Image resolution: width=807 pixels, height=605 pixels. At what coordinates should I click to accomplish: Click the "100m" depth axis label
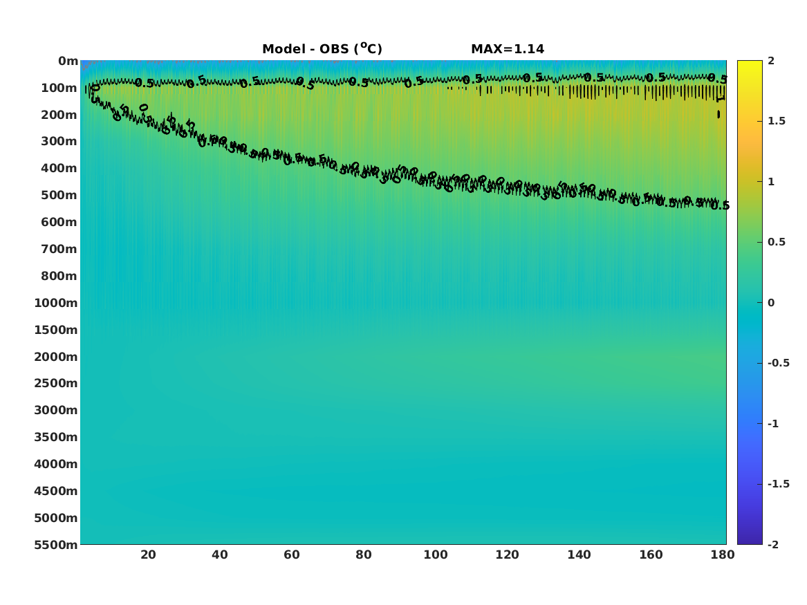59,88
